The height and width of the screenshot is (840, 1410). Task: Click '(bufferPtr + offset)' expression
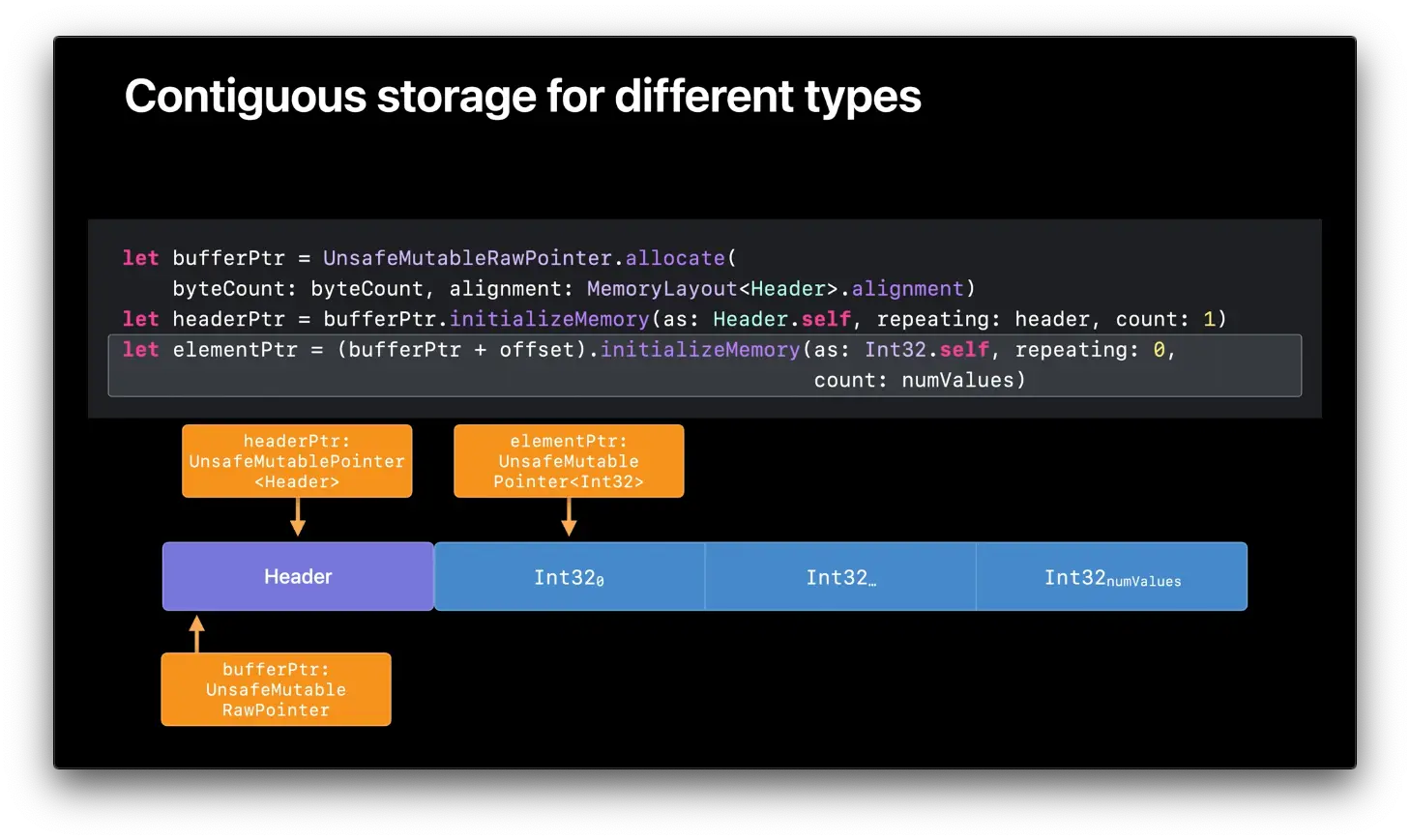coord(462,350)
